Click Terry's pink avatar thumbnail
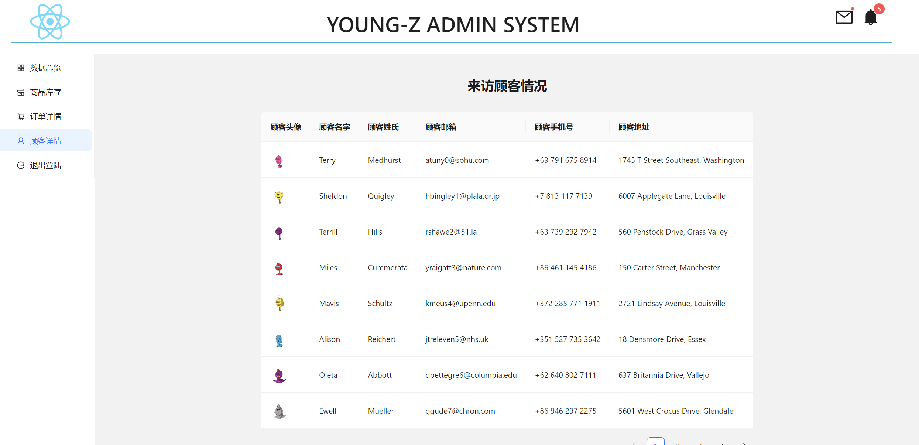This screenshot has width=919, height=445. point(279,161)
